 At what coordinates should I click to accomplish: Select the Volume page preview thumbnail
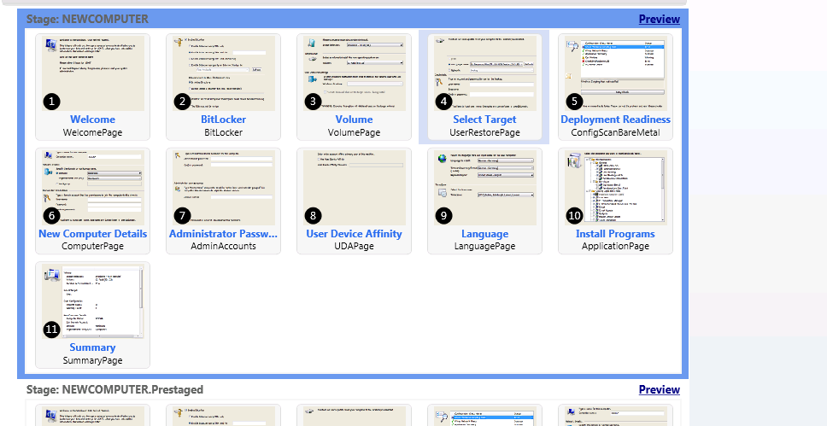(x=354, y=73)
